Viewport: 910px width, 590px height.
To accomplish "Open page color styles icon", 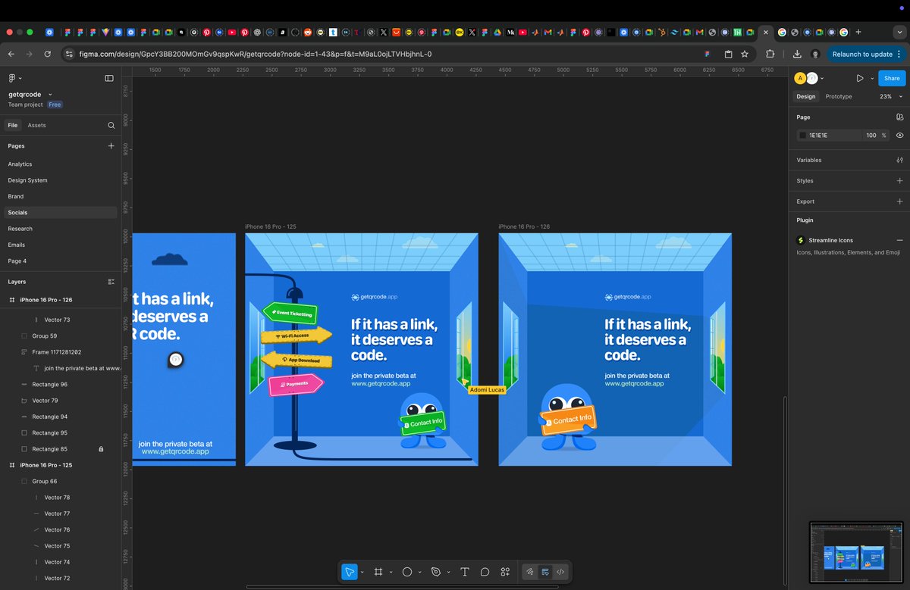I will pyautogui.click(x=899, y=117).
